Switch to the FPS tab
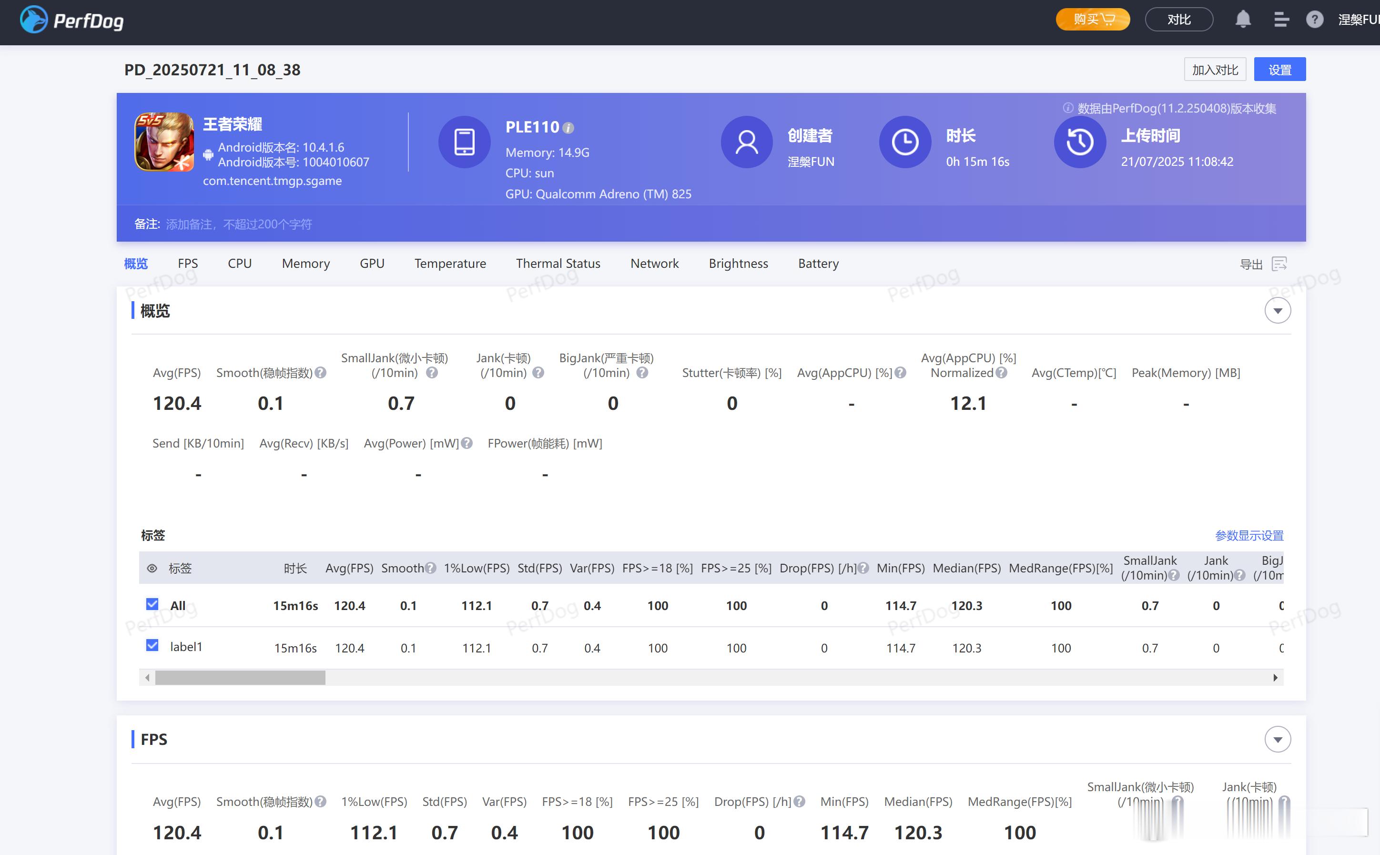This screenshot has height=855, width=1380. coord(188,264)
